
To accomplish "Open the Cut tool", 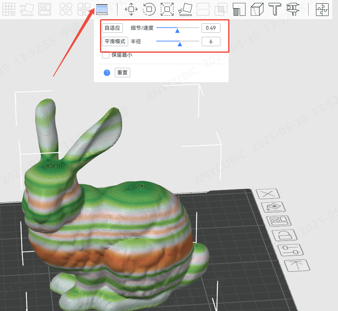I will coord(203,9).
